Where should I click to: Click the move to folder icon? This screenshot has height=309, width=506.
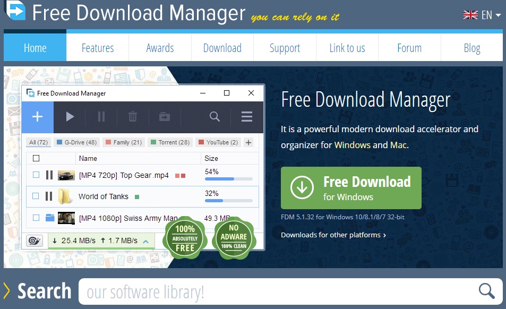[x=165, y=116]
